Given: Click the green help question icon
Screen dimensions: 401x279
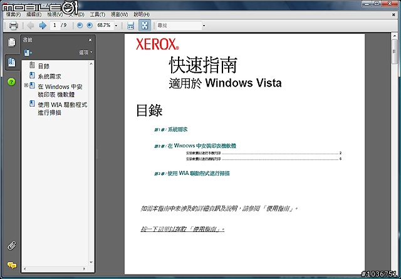Looking at the screenshot, I should [x=11, y=82].
